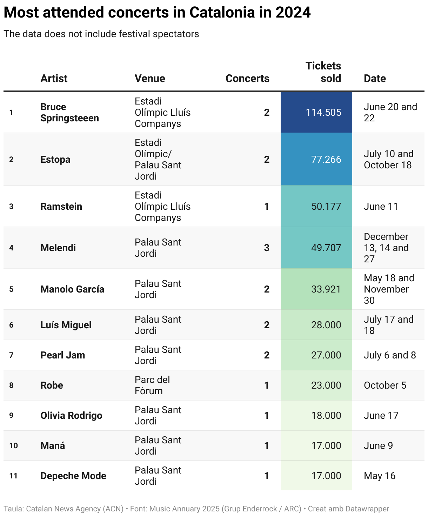Image resolution: width=428 pixels, height=517 pixels.
Task: Click the Depeche Mode artist name
Action: 73,476
